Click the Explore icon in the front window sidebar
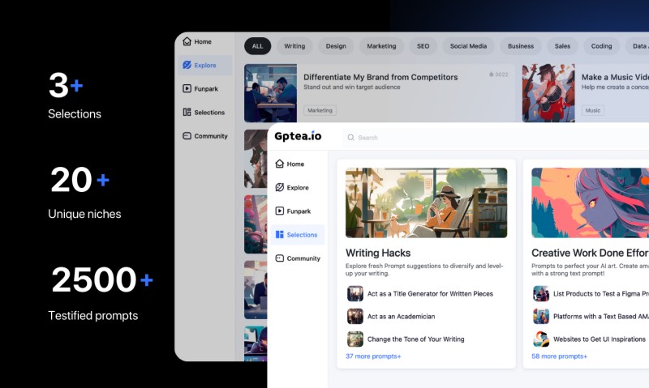The image size is (649, 388). [x=280, y=187]
